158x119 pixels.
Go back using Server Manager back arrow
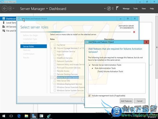point(5,8)
